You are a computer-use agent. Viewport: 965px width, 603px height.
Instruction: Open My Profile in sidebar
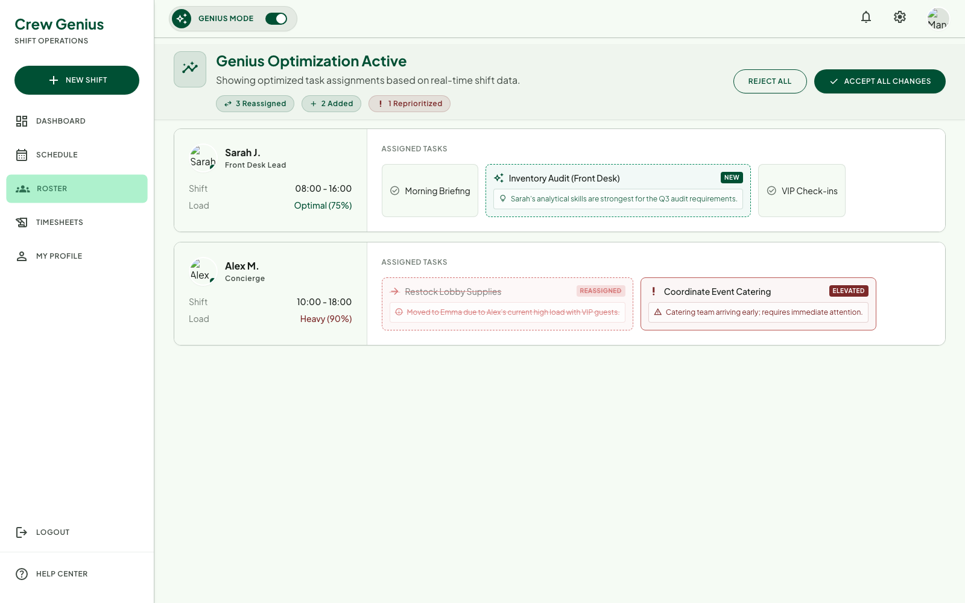77,256
